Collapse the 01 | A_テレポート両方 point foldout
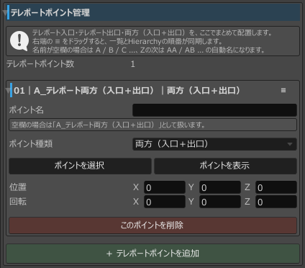Screen dimensions: 305x268 click(x=8, y=91)
